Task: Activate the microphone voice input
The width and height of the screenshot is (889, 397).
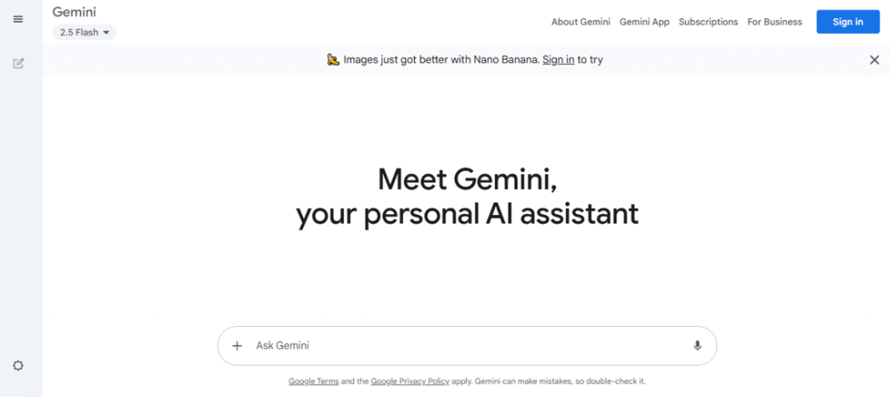Action: point(697,346)
